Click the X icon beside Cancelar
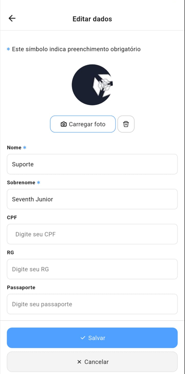The width and height of the screenshot is (185, 374). click(79, 362)
